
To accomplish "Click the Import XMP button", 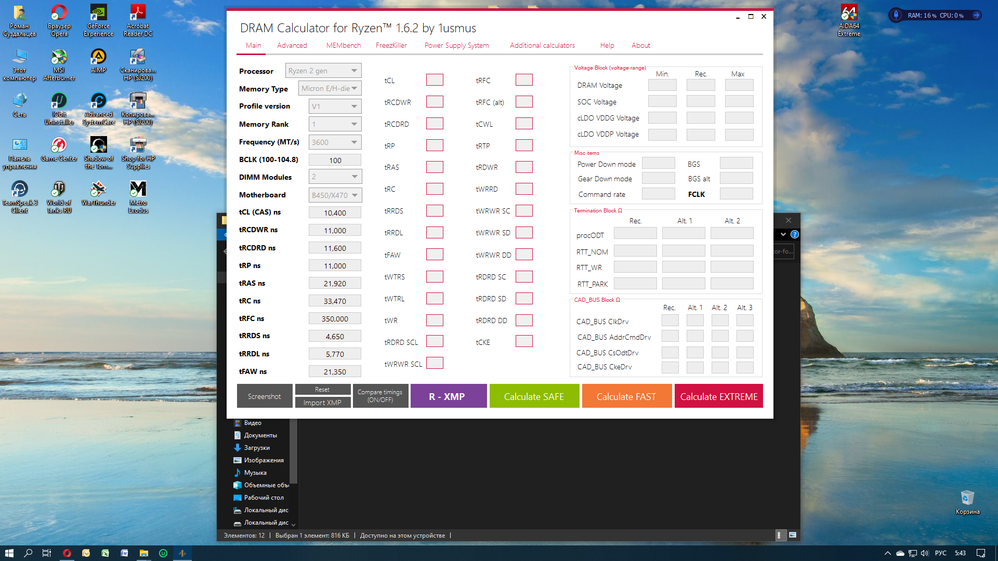I will tap(322, 403).
